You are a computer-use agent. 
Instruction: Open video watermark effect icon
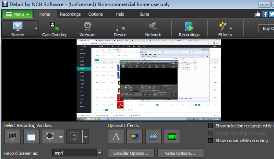point(153,137)
